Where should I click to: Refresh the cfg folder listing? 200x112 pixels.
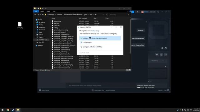[106, 15]
